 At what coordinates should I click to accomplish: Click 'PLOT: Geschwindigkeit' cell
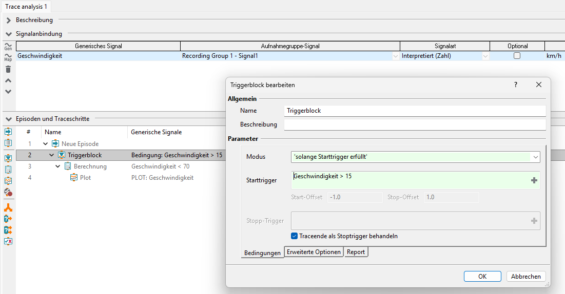coord(162,177)
